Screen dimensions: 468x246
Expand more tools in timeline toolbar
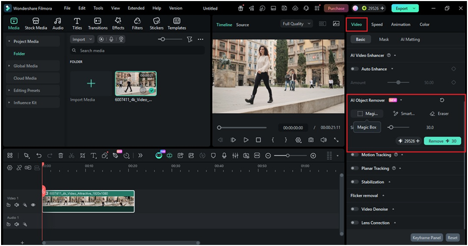point(140,156)
